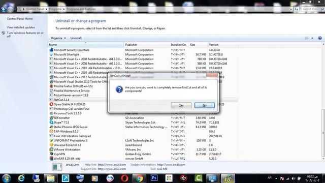
Task: Select the Microsoft Silverlight icon
Action: pos(51,54)
